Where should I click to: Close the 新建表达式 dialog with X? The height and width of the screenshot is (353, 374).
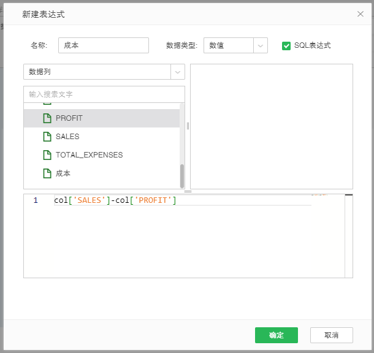tap(361, 13)
